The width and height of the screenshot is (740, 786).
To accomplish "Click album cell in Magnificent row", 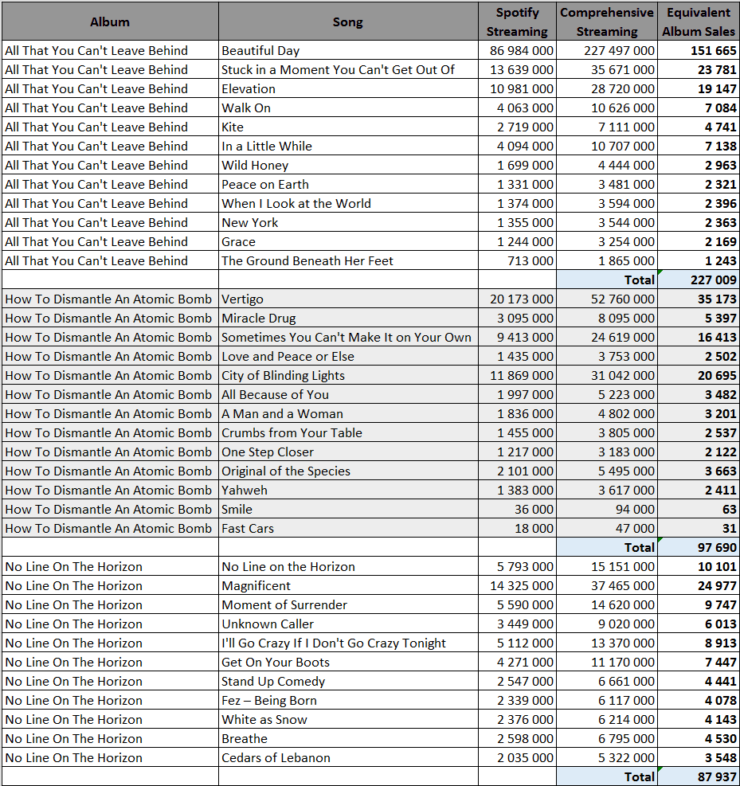I will (110, 585).
